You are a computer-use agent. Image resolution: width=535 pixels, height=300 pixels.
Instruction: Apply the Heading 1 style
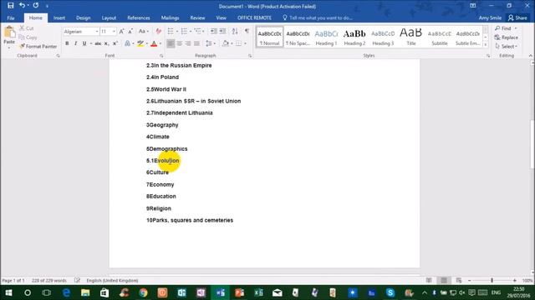326,37
